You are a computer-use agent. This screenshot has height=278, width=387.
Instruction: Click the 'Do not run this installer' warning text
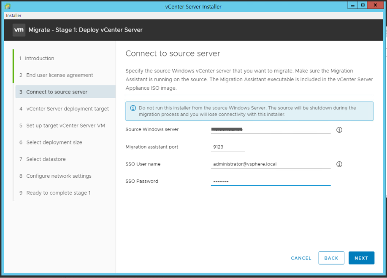point(247,111)
